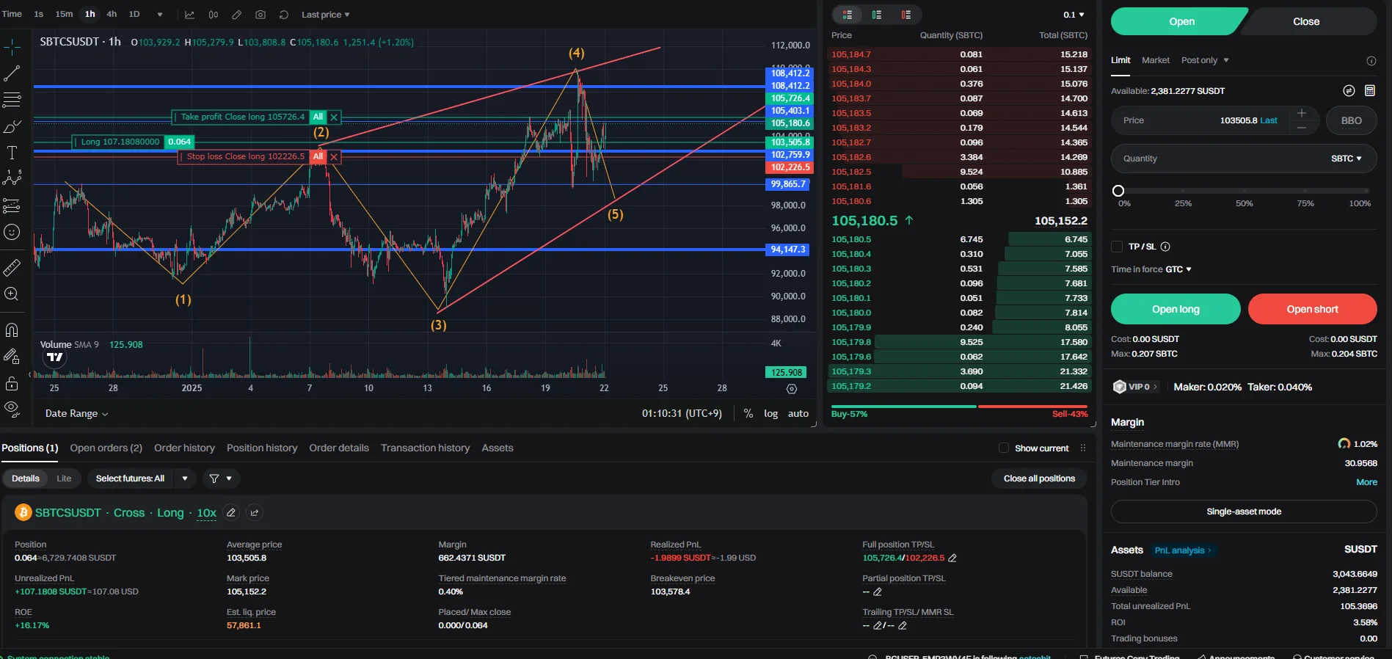Edit Partial position TP/SL
Image resolution: width=1392 pixels, height=659 pixels.
tap(878, 591)
